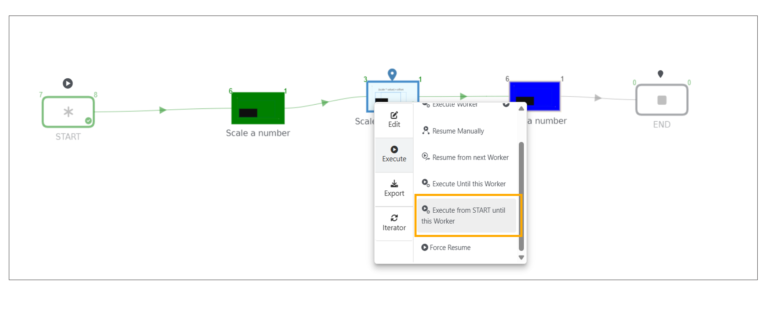Click the blue Scale a number worker
Image resolution: width=772 pixels, height=327 pixels.
tap(535, 95)
